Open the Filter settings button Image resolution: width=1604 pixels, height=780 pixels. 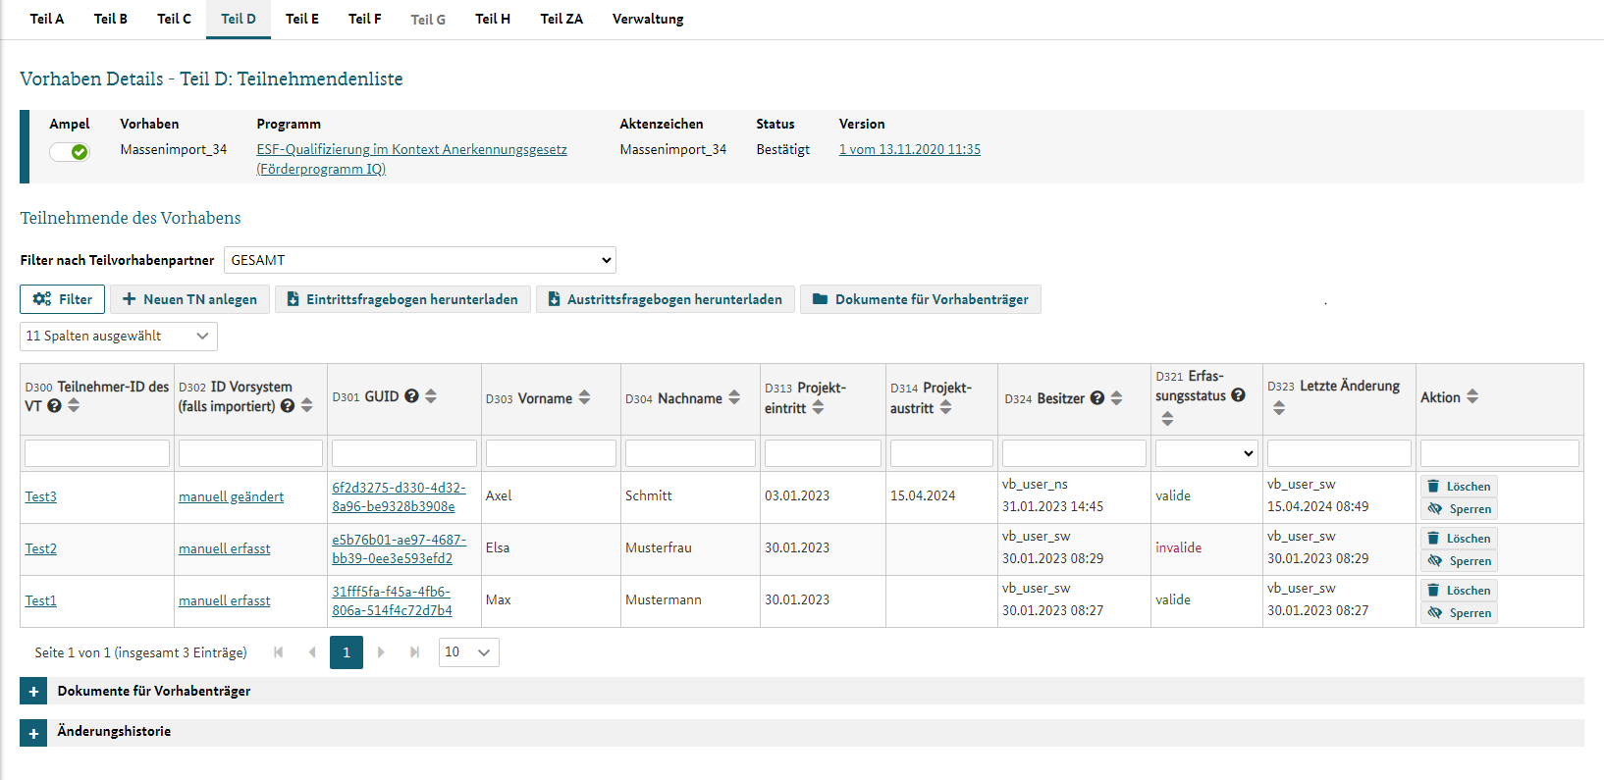click(63, 299)
